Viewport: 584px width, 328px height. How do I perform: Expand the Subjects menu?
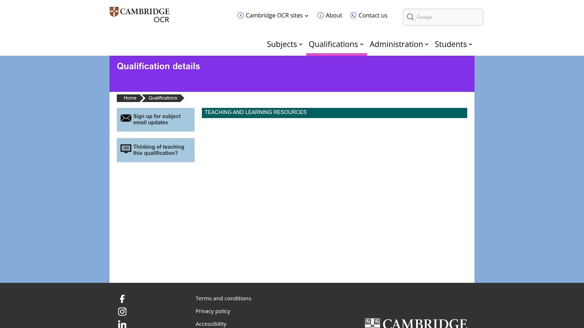[285, 44]
